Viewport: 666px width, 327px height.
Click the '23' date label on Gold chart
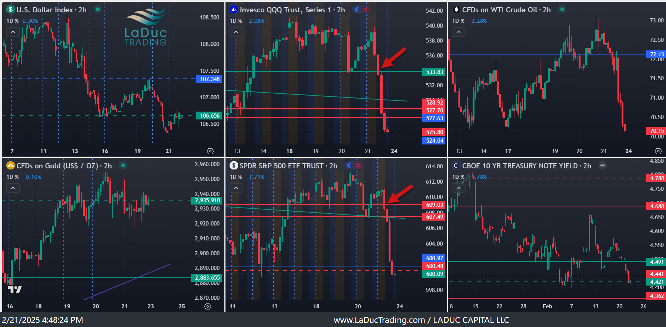click(x=151, y=306)
